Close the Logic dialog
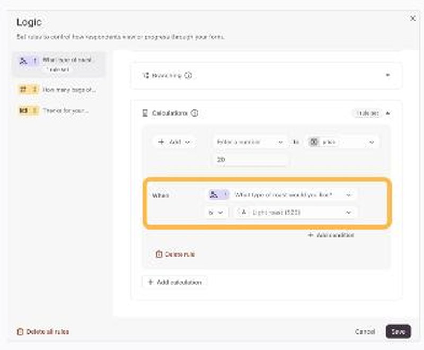The height and width of the screenshot is (350, 424). (x=413, y=19)
